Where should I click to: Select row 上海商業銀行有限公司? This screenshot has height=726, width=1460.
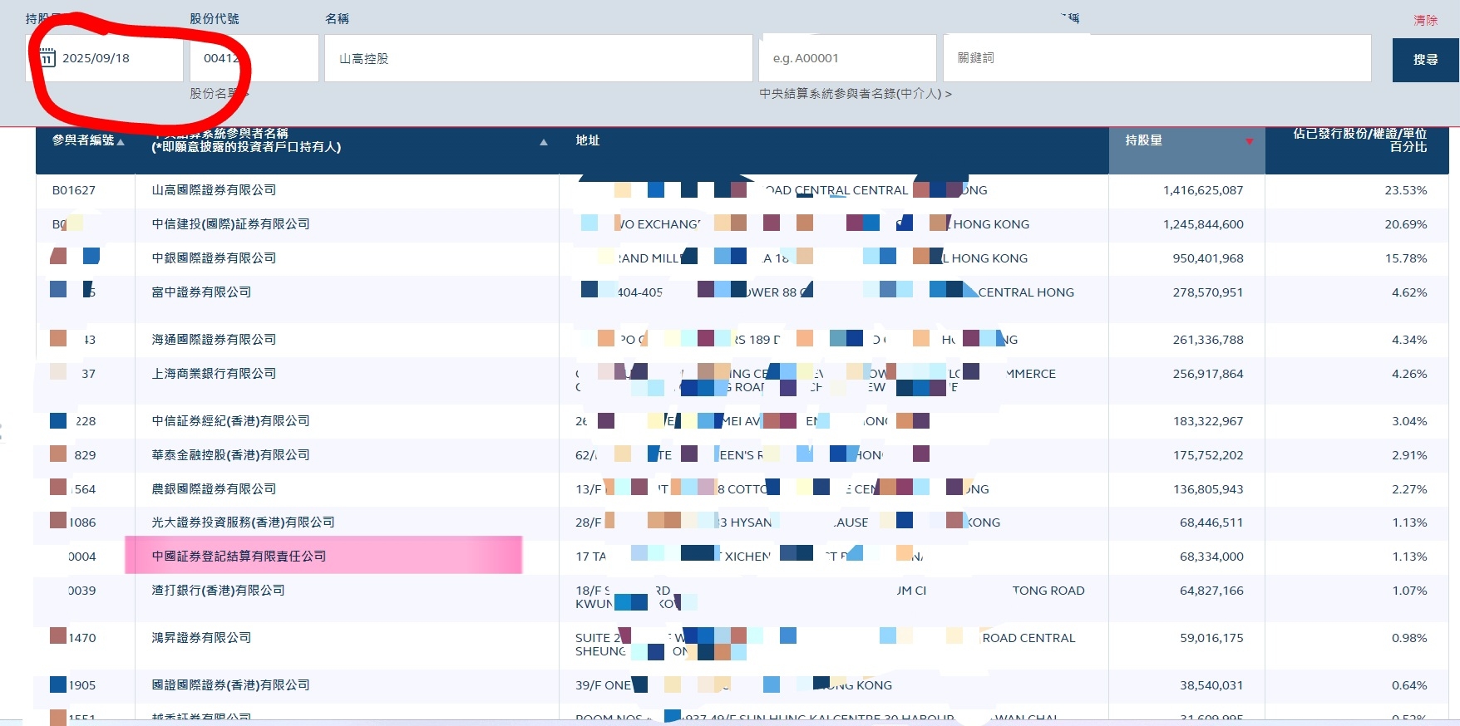(x=214, y=374)
